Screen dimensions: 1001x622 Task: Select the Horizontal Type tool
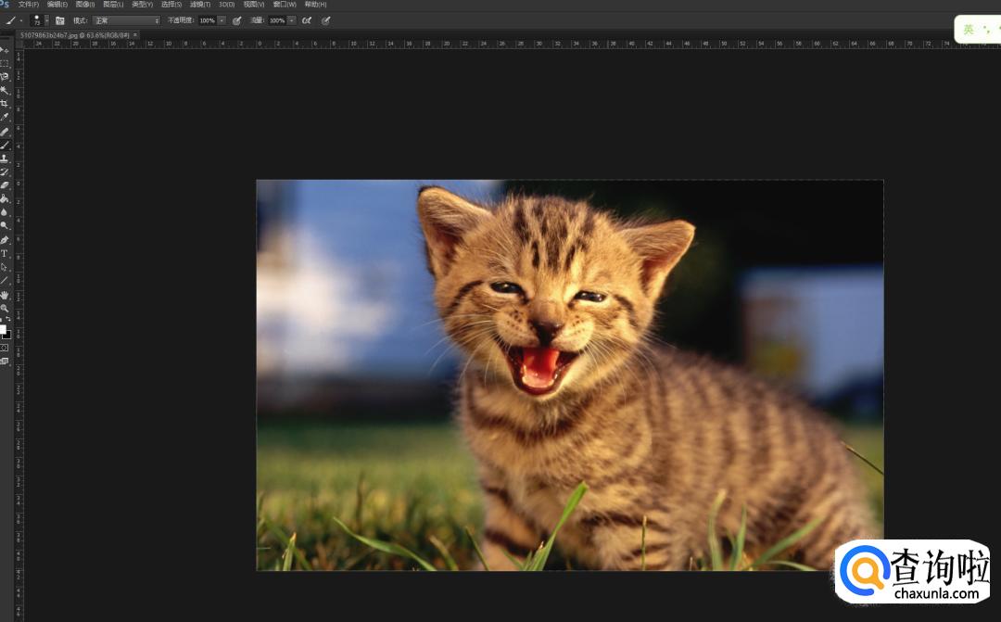[x=5, y=253]
